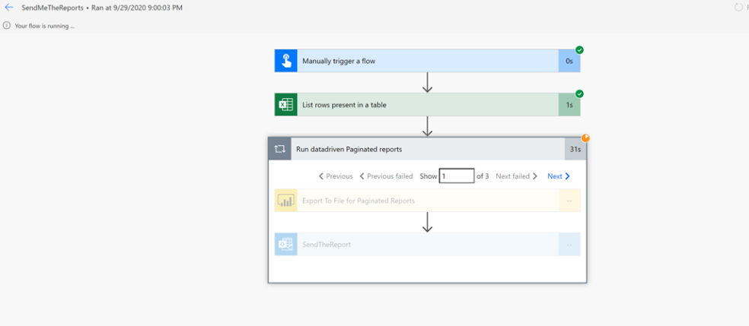Click the green success checkmark on trigger step
The width and height of the screenshot is (749, 326).
coord(579,50)
